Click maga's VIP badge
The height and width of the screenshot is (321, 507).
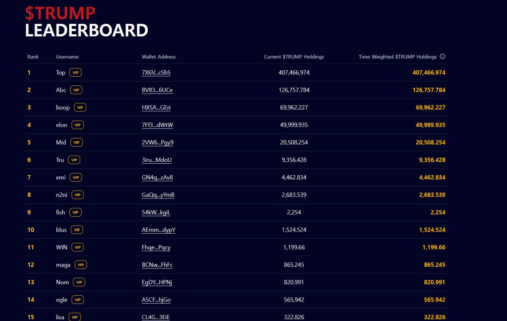(81, 264)
